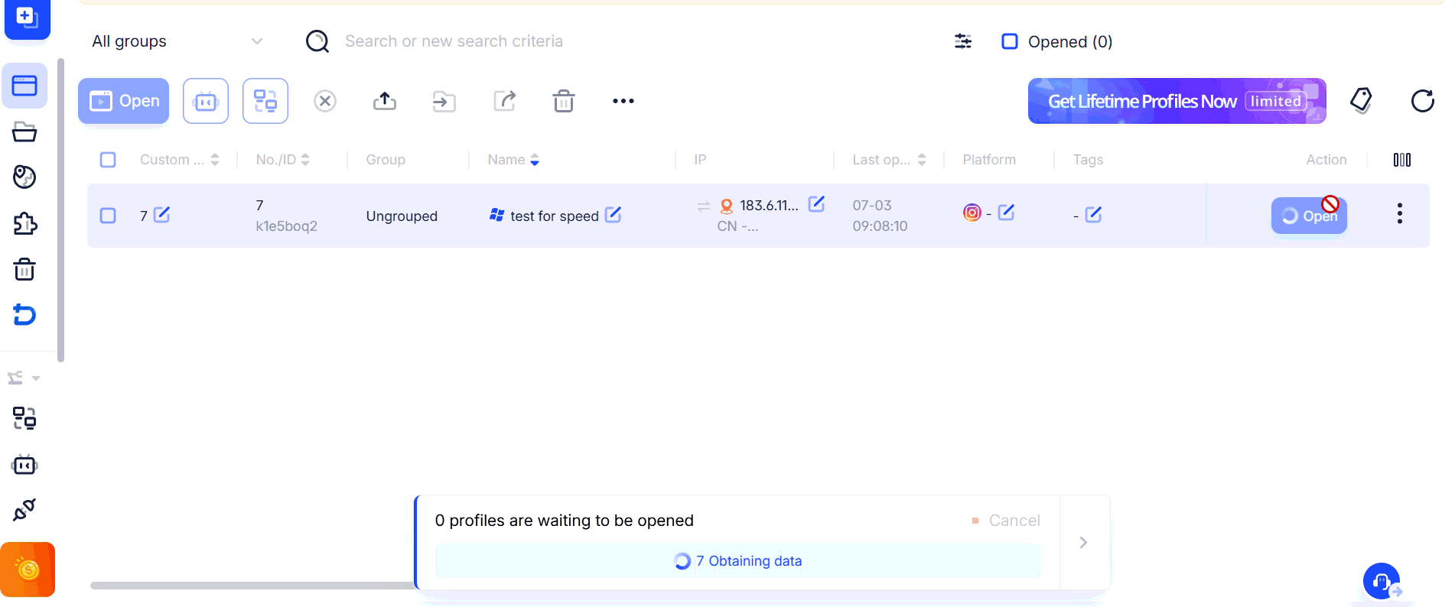Select checkbox for profile 7 row
The height and width of the screenshot is (607, 1455).
108,216
